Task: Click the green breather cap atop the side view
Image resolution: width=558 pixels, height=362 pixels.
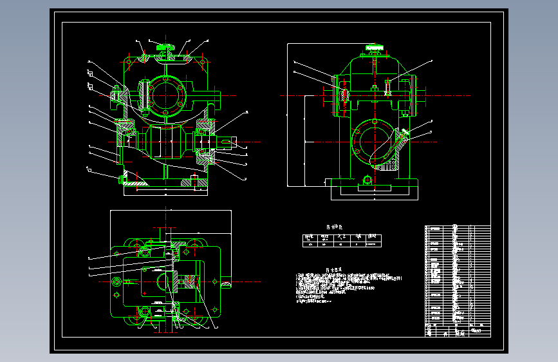Action: point(375,48)
